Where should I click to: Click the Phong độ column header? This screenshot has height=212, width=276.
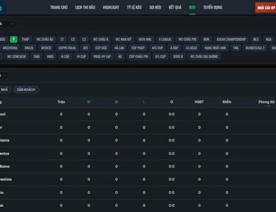266,102
